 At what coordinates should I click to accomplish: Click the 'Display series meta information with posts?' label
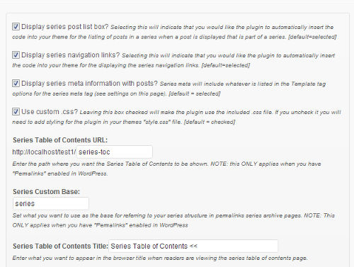[x=89, y=84]
